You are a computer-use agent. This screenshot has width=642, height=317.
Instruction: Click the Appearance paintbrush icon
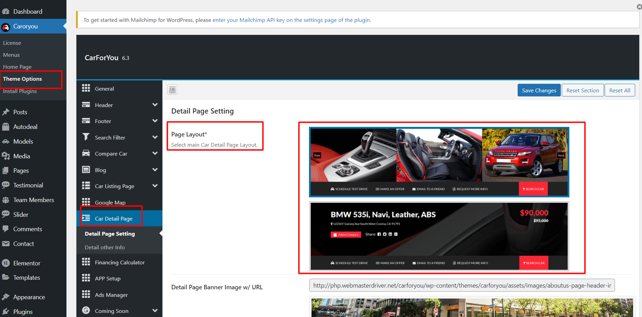point(5,297)
